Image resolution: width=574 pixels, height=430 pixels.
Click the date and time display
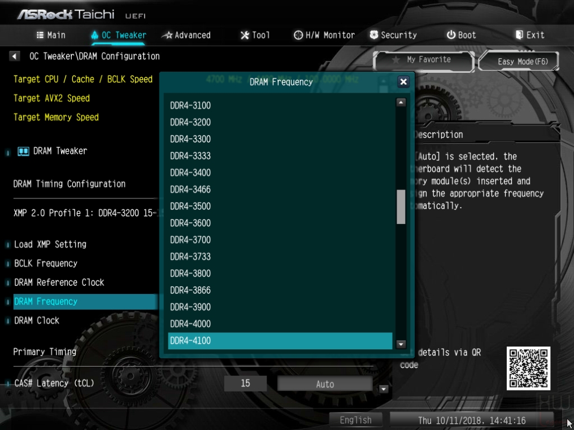tap(472, 420)
